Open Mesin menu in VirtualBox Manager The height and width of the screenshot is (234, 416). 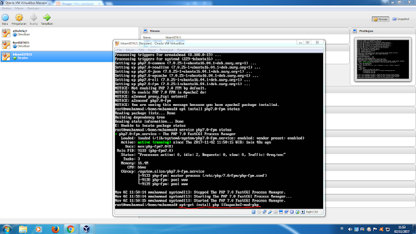click(x=19, y=8)
